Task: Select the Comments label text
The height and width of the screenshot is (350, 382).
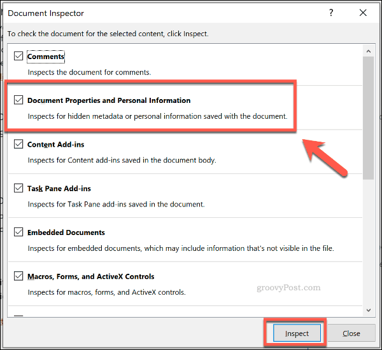Action: tap(46, 57)
